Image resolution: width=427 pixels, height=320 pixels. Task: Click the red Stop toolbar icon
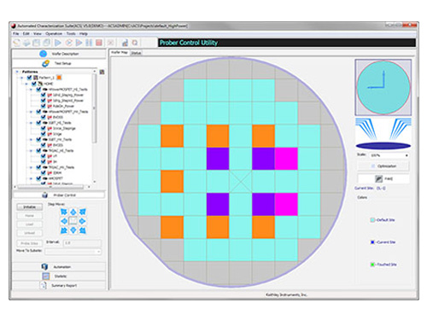point(99,43)
